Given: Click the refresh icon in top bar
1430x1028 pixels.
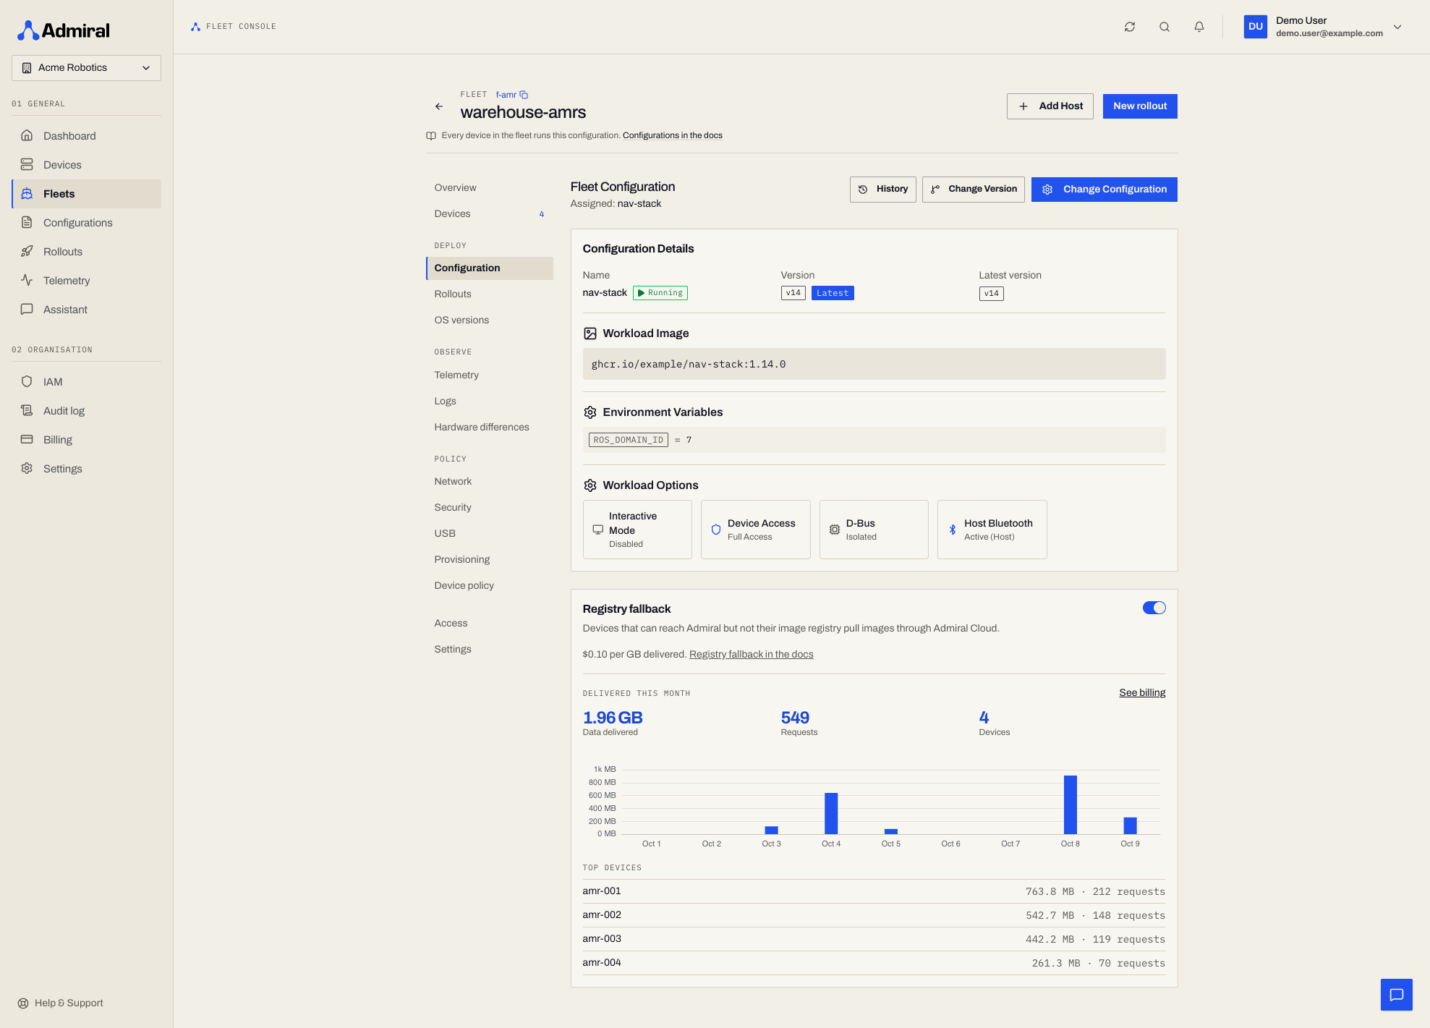Looking at the screenshot, I should (1130, 27).
